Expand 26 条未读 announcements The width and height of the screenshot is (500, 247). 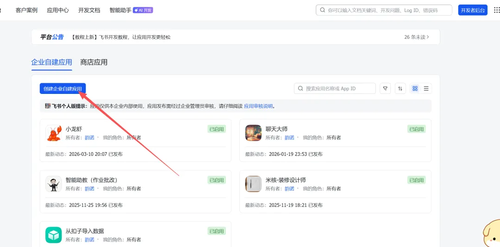tap(417, 37)
